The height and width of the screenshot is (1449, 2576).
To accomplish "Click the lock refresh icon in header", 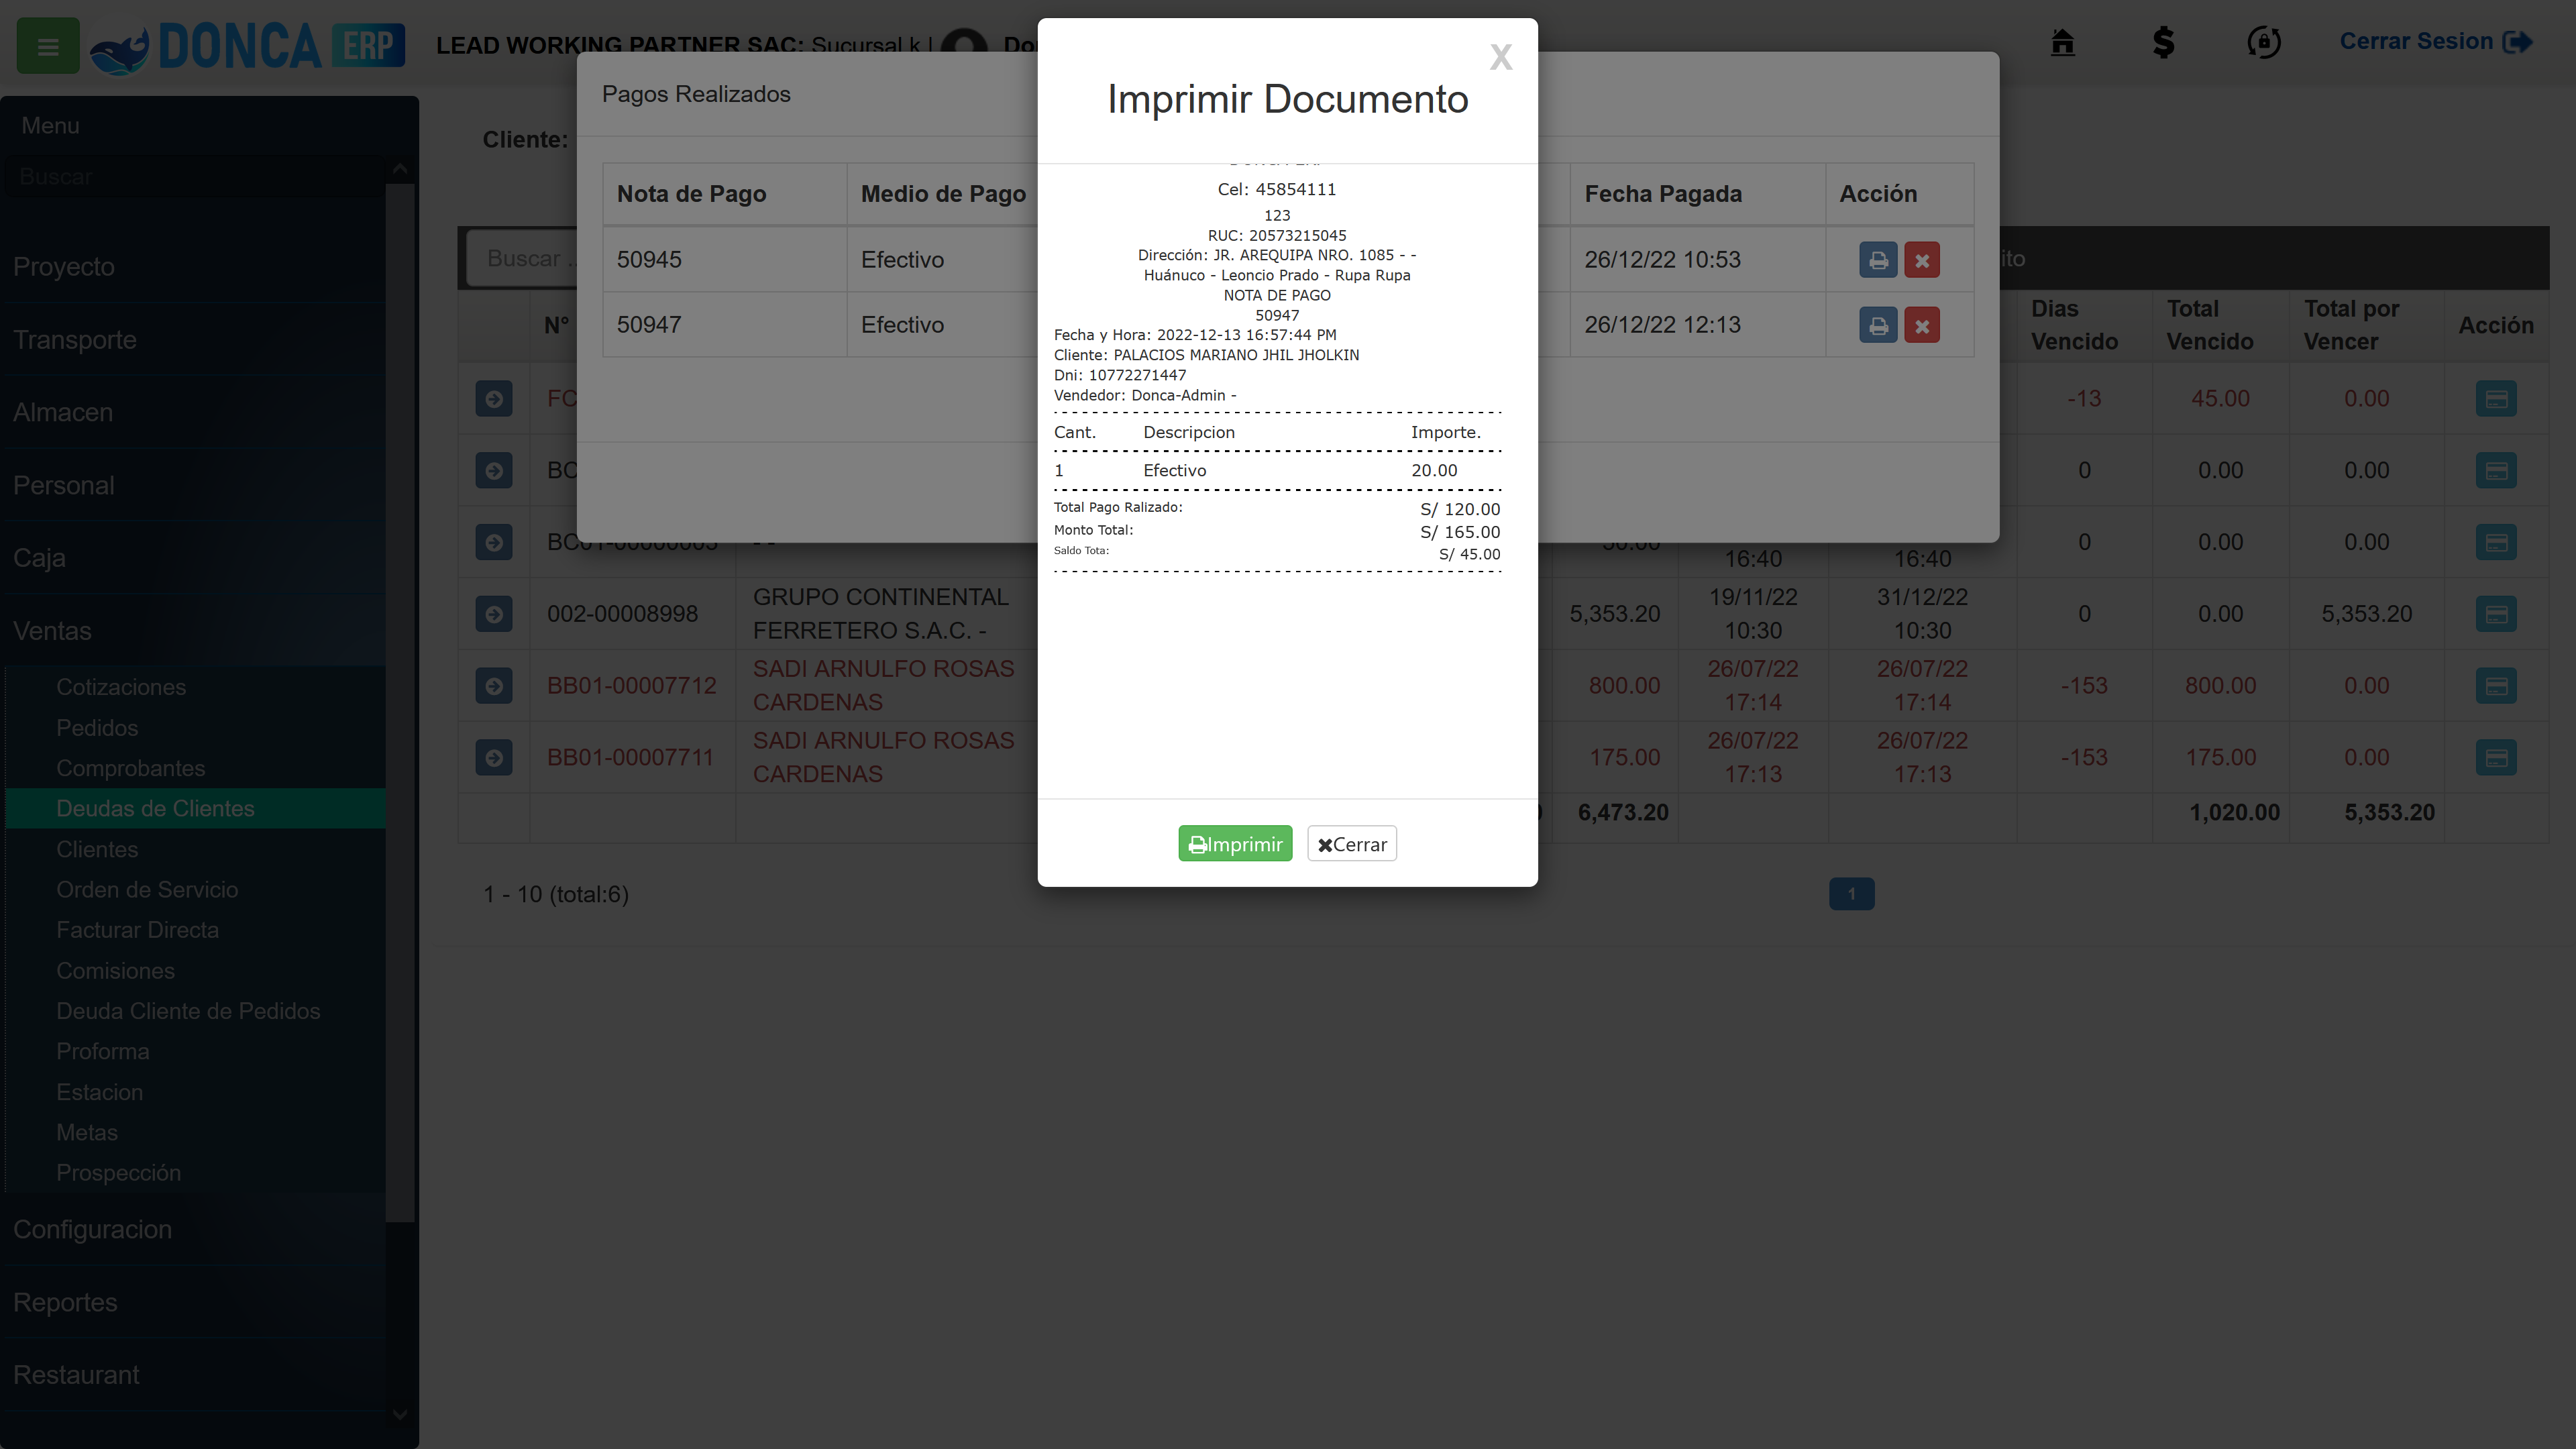I will click(x=2264, y=42).
